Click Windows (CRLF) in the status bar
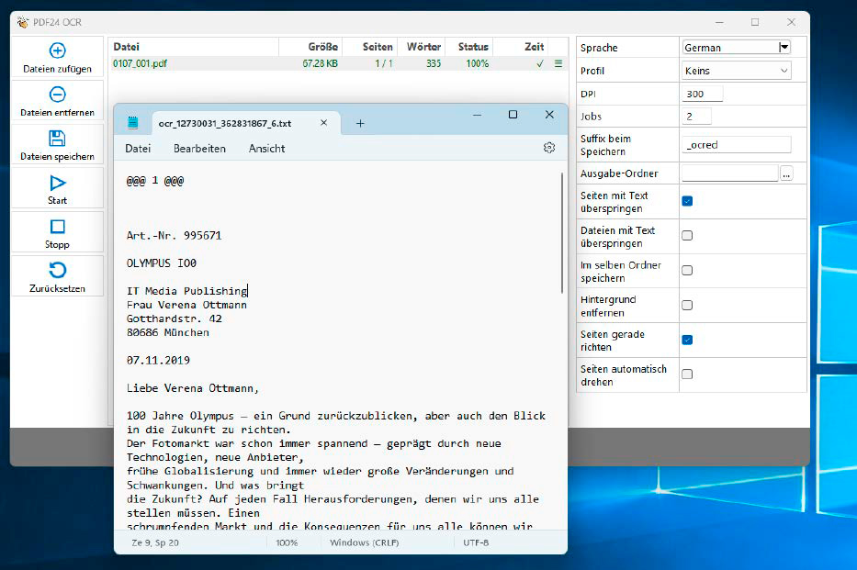This screenshot has width=857, height=570. point(364,542)
